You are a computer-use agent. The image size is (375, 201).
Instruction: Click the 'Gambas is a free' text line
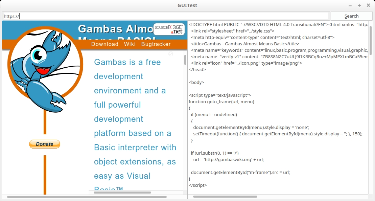coord(127,62)
